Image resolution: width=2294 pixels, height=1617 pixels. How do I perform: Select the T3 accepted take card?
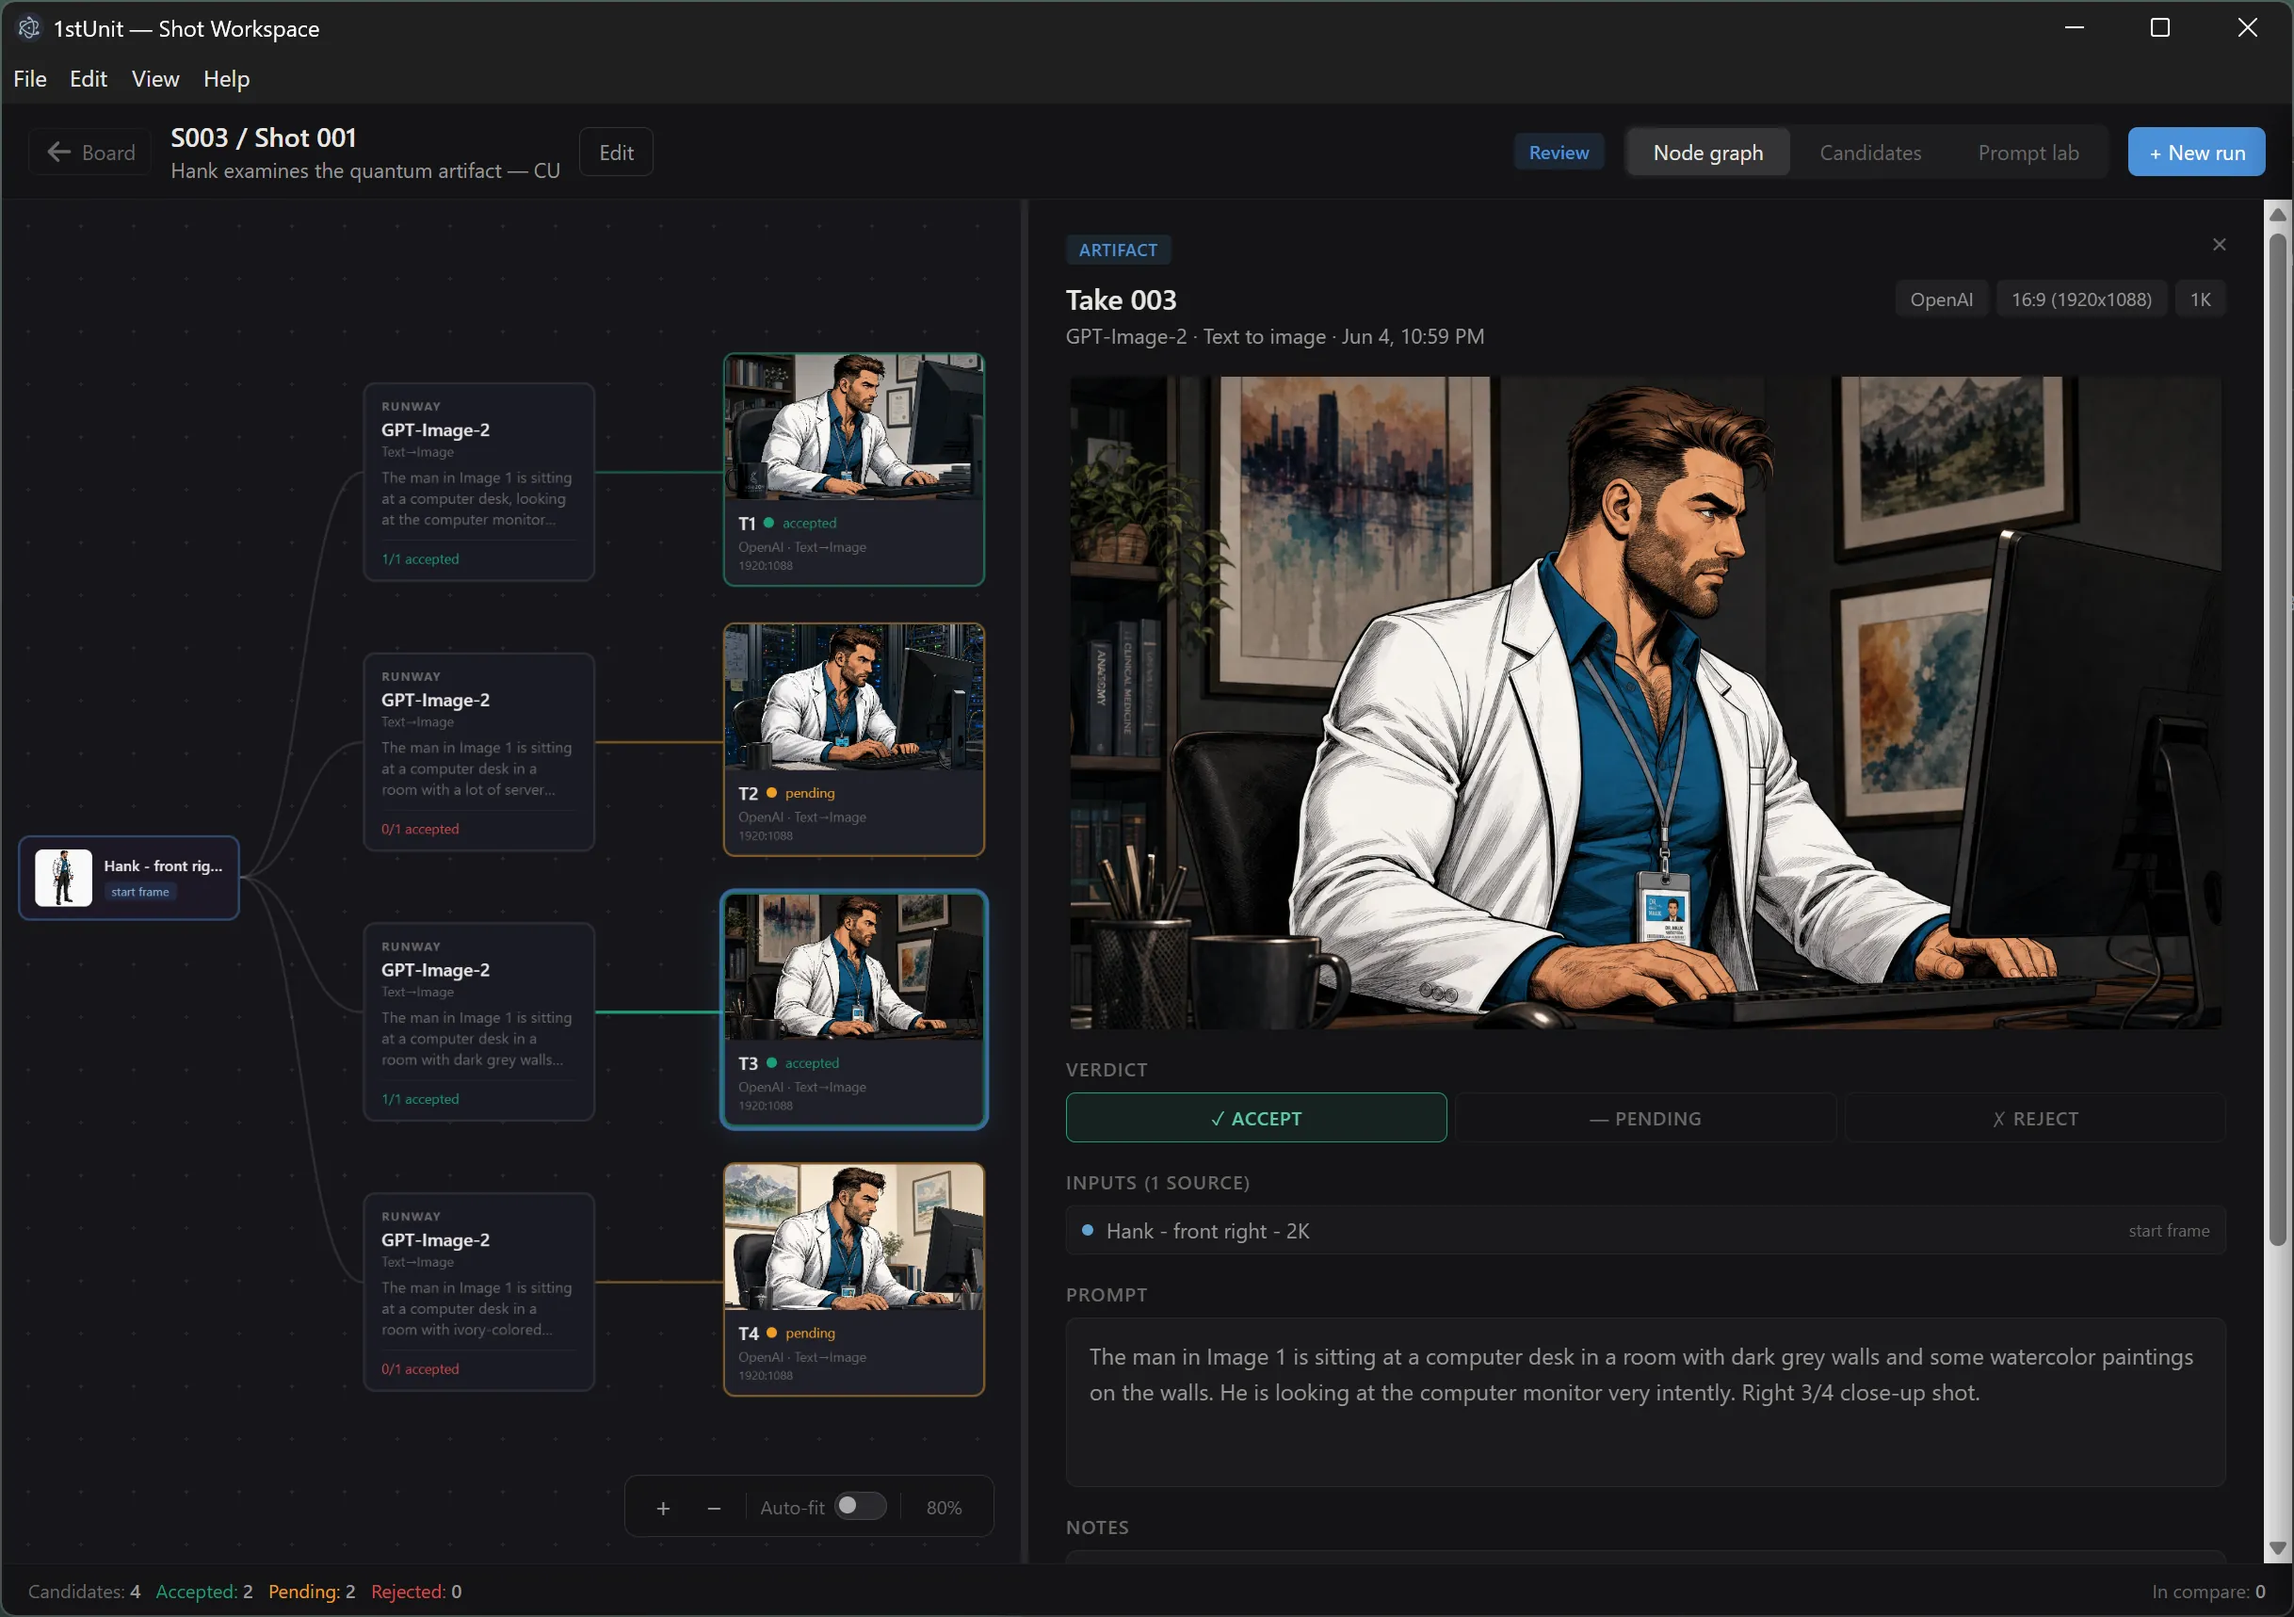point(853,1010)
